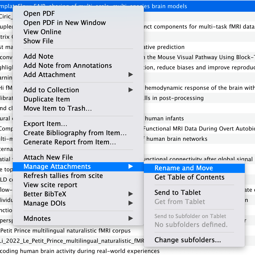This screenshot has width=255, height=255.
Task: Click View scite report
Action: [x=50, y=185]
